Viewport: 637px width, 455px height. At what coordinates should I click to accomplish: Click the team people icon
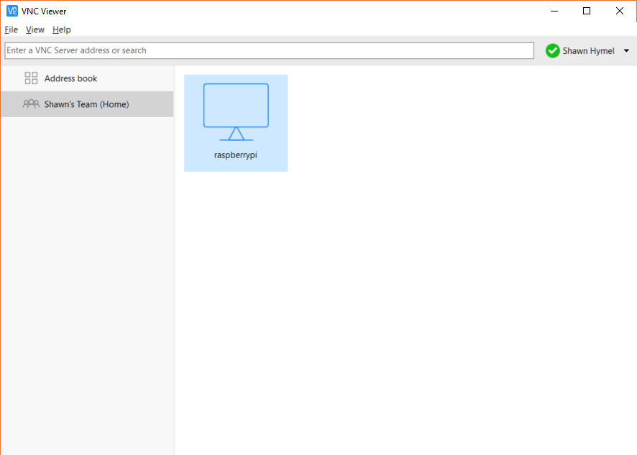[31, 104]
